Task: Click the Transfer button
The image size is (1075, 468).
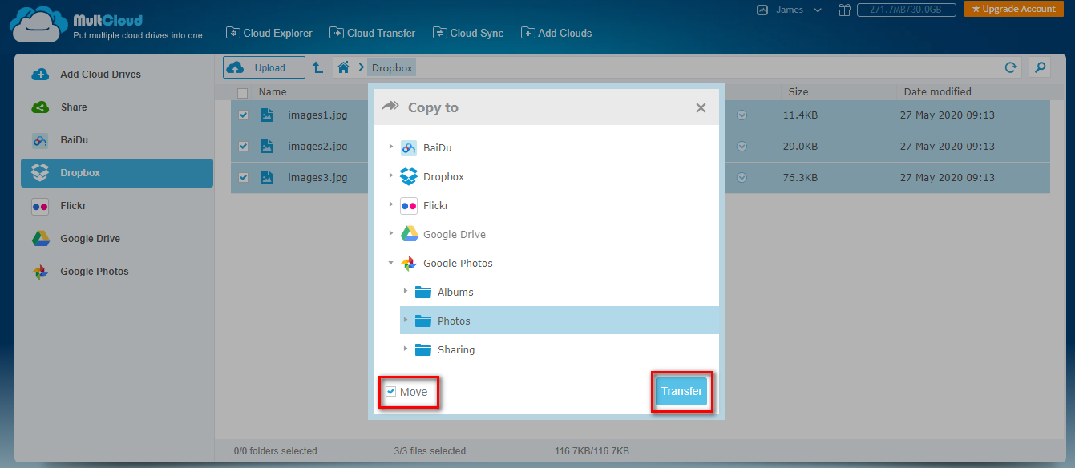Action: pyautogui.click(x=681, y=391)
